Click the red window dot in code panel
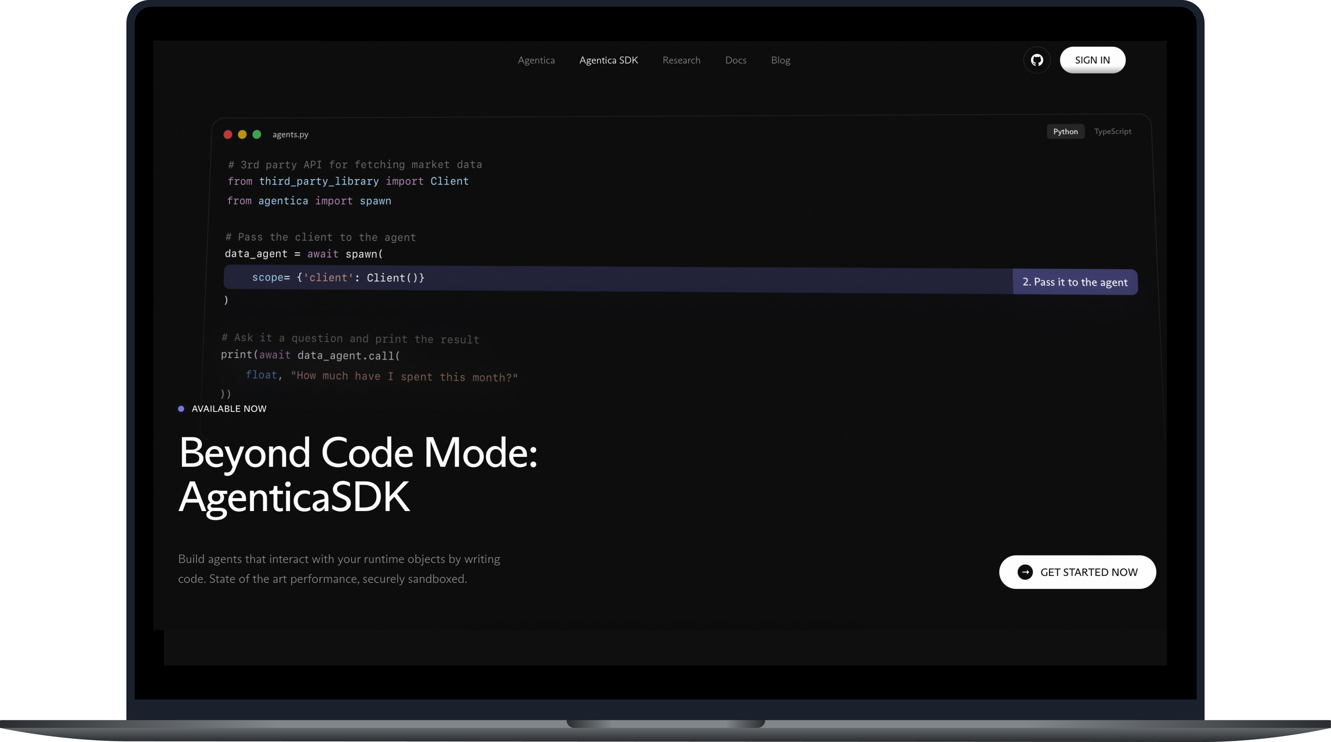 click(228, 134)
